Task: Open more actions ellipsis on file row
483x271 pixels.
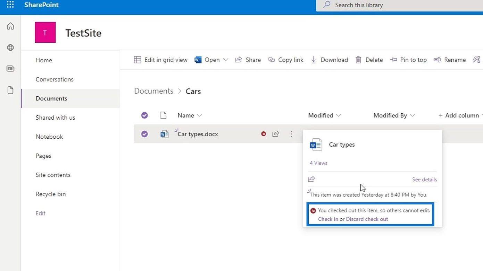Action: point(292,134)
